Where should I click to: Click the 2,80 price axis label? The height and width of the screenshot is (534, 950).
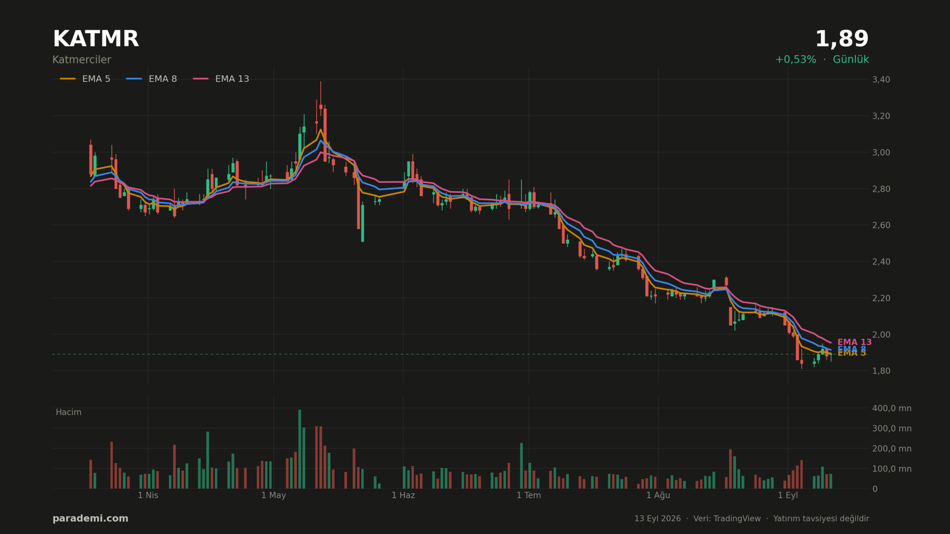(881, 189)
